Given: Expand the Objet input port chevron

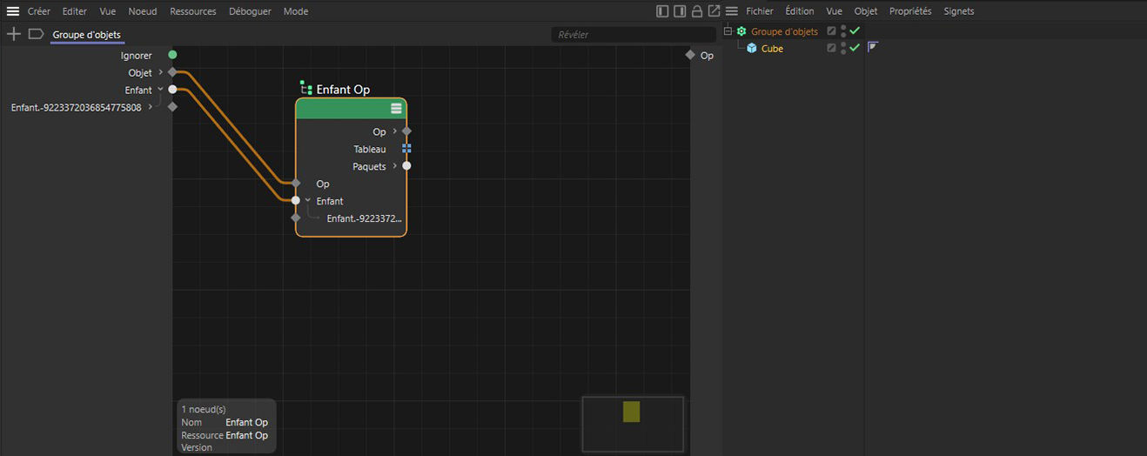Looking at the screenshot, I should pos(161,72).
